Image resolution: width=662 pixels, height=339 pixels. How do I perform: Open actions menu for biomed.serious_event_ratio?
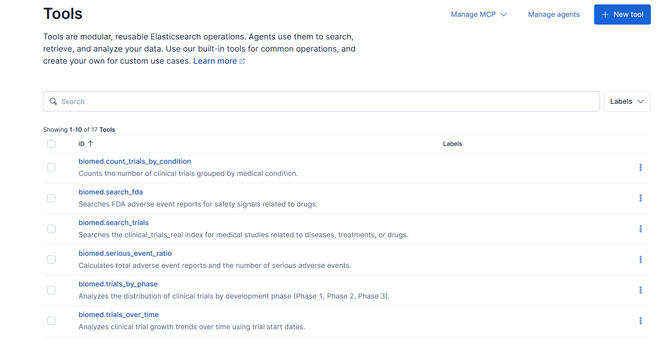(x=640, y=259)
